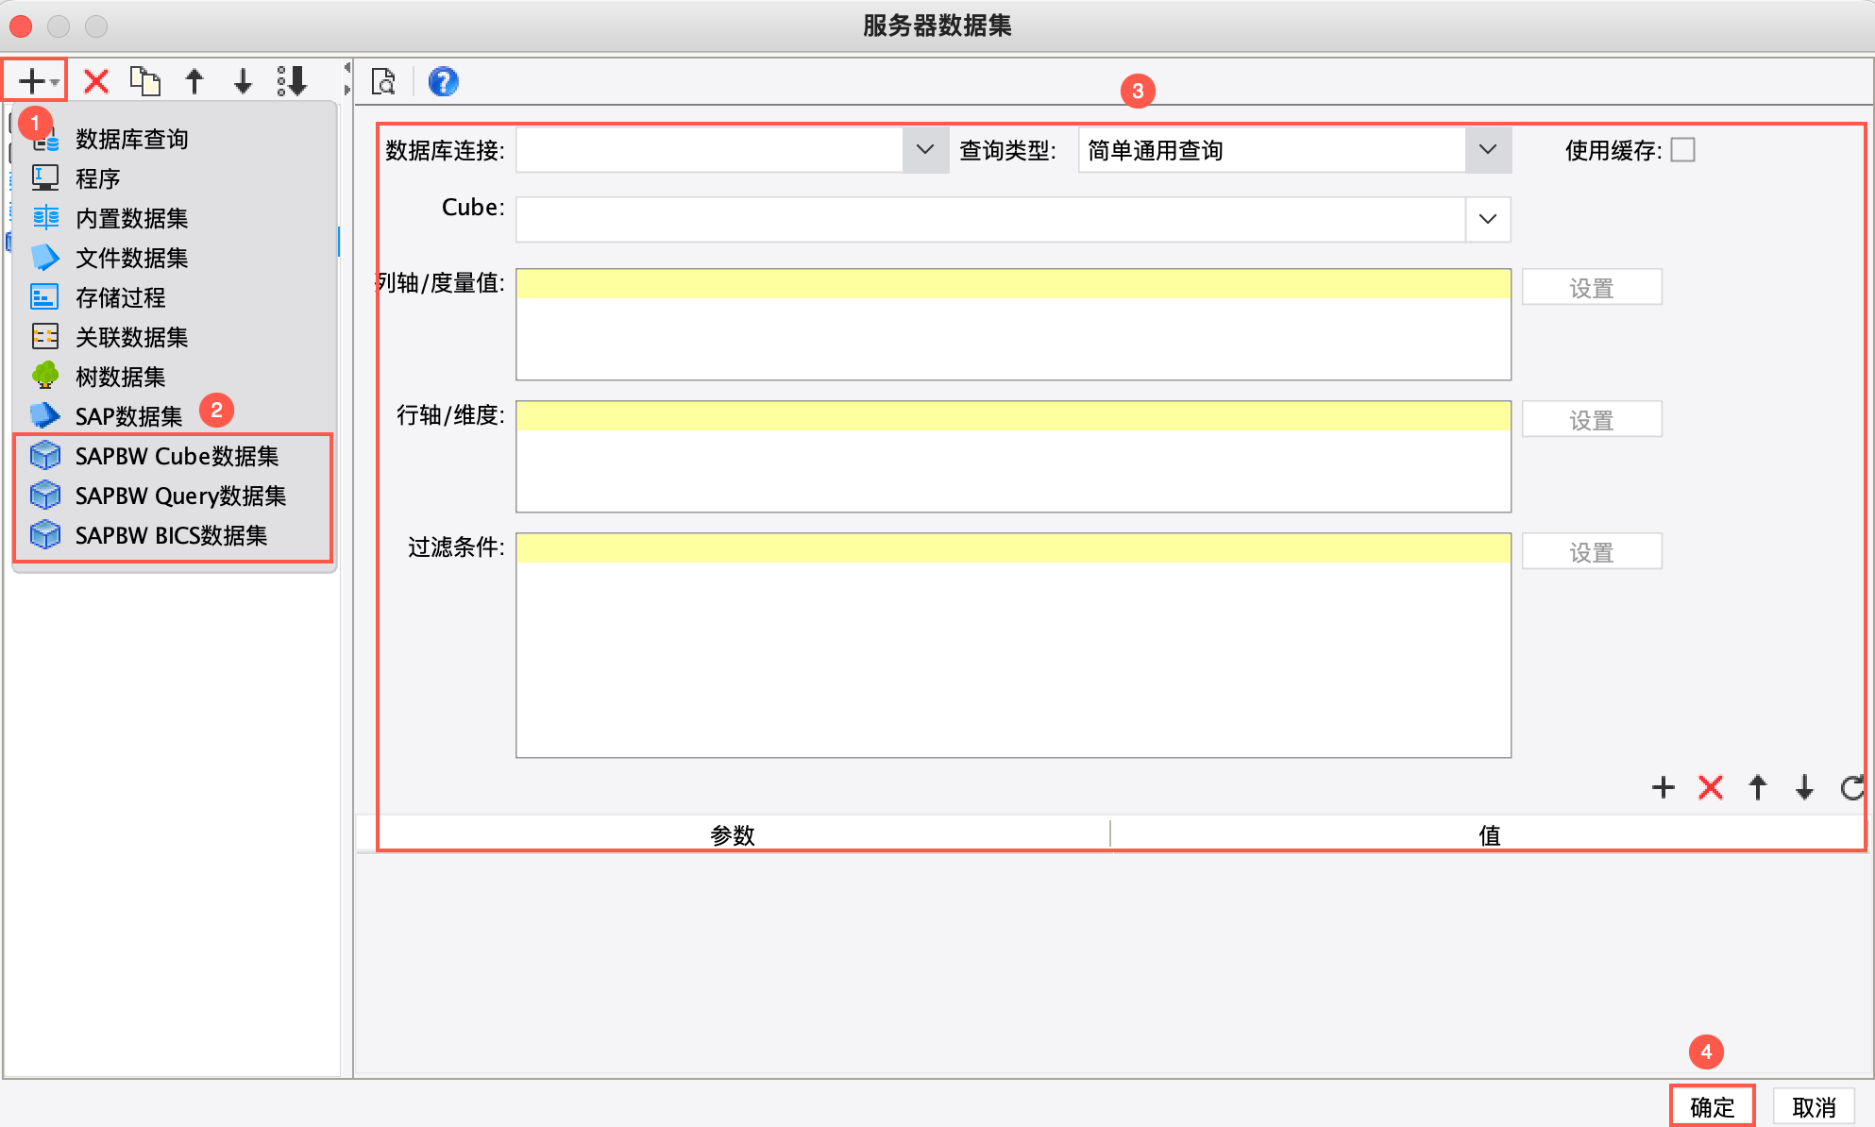The width and height of the screenshot is (1875, 1127).
Task: Add a parameter with the plus icon
Action: tap(1663, 787)
